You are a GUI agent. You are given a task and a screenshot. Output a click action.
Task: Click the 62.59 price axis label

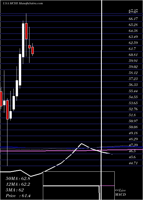133,43
